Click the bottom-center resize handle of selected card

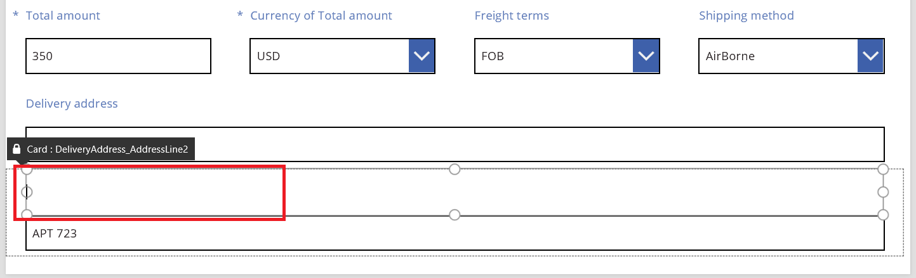click(x=455, y=215)
